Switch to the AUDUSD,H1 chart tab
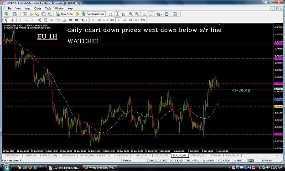The image size is (285, 171). 232,155
